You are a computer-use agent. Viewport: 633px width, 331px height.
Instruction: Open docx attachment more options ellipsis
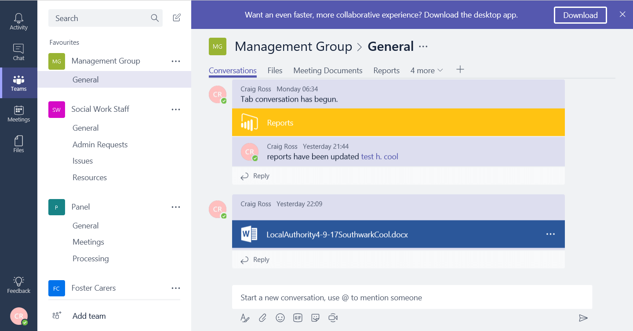pos(550,234)
